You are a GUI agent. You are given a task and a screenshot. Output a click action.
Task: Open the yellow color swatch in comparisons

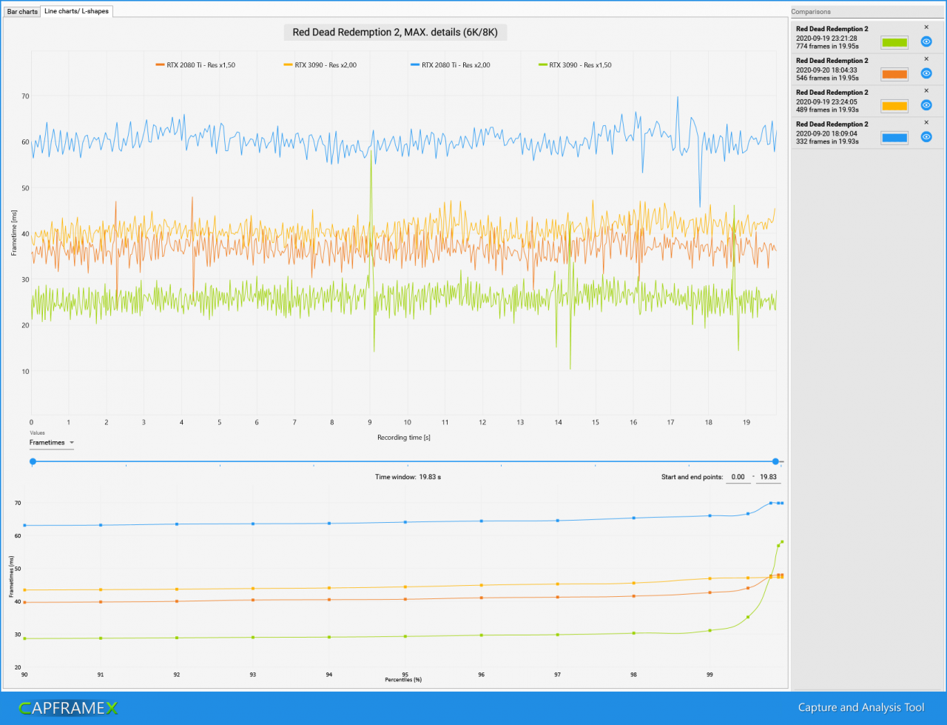[894, 106]
